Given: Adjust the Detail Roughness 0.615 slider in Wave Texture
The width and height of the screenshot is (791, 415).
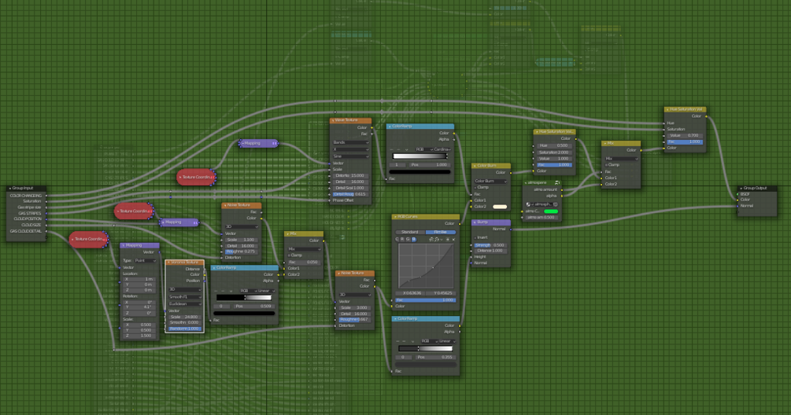Looking at the screenshot, I should (350, 194).
